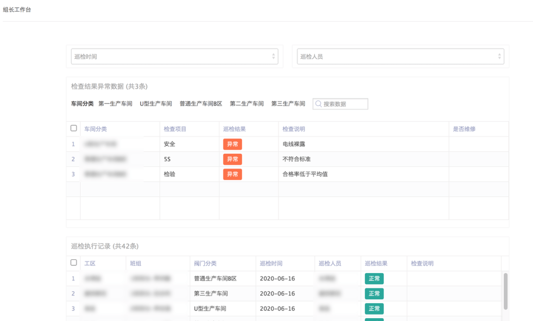Click the 巡检时间 dropdown arrows icon
The height and width of the screenshot is (321, 533).
[273, 57]
